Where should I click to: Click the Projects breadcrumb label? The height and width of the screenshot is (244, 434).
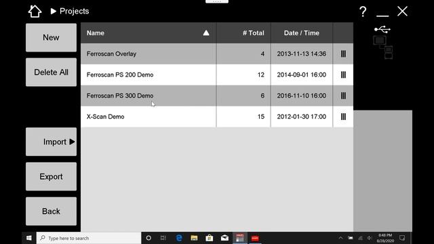point(74,11)
